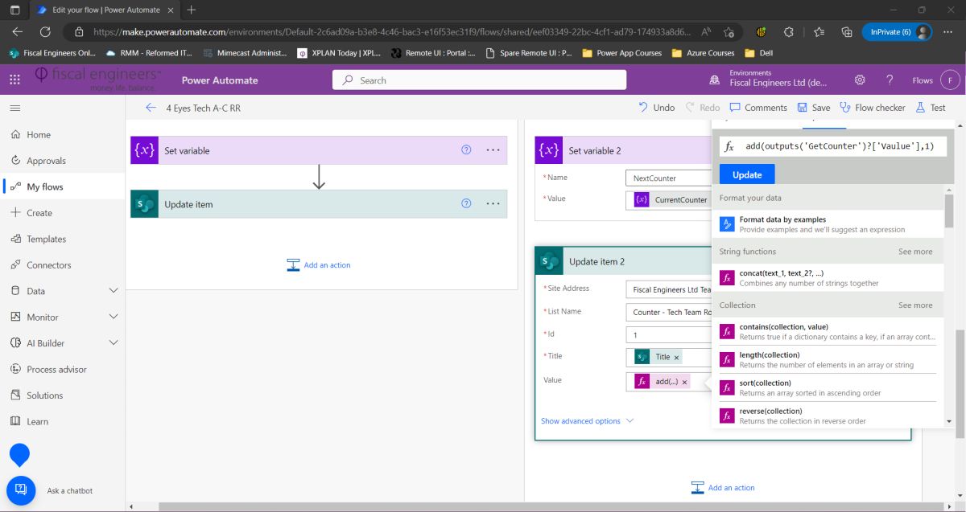This screenshot has width=966, height=512.
Task: Open Templates in sidebar
Action: pos(47,239)
